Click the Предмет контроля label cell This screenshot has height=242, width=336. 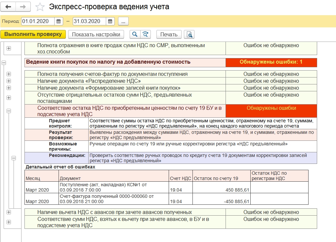(57, 123)
